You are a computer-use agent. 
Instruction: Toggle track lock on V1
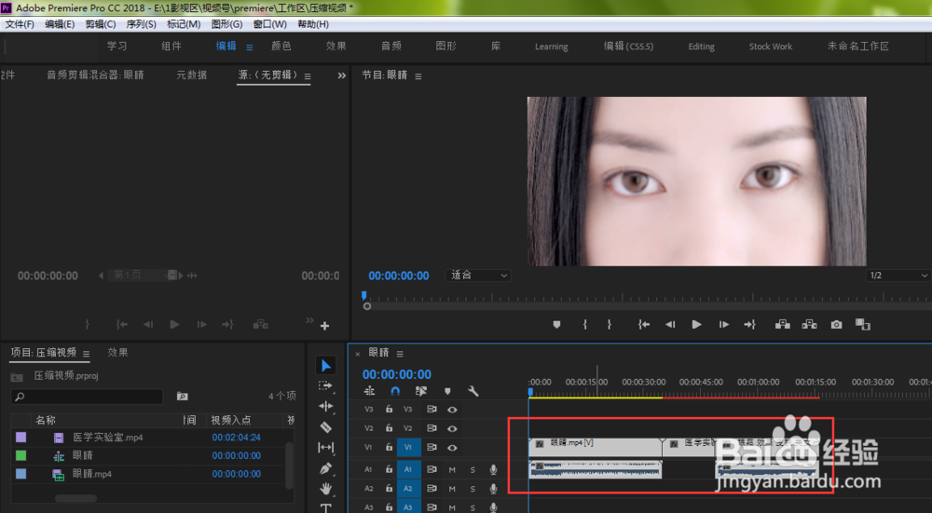pos(389,448)
